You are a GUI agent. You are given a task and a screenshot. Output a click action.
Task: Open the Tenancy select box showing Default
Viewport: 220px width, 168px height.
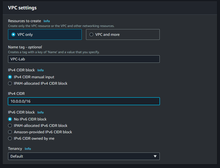pos(80,156)
